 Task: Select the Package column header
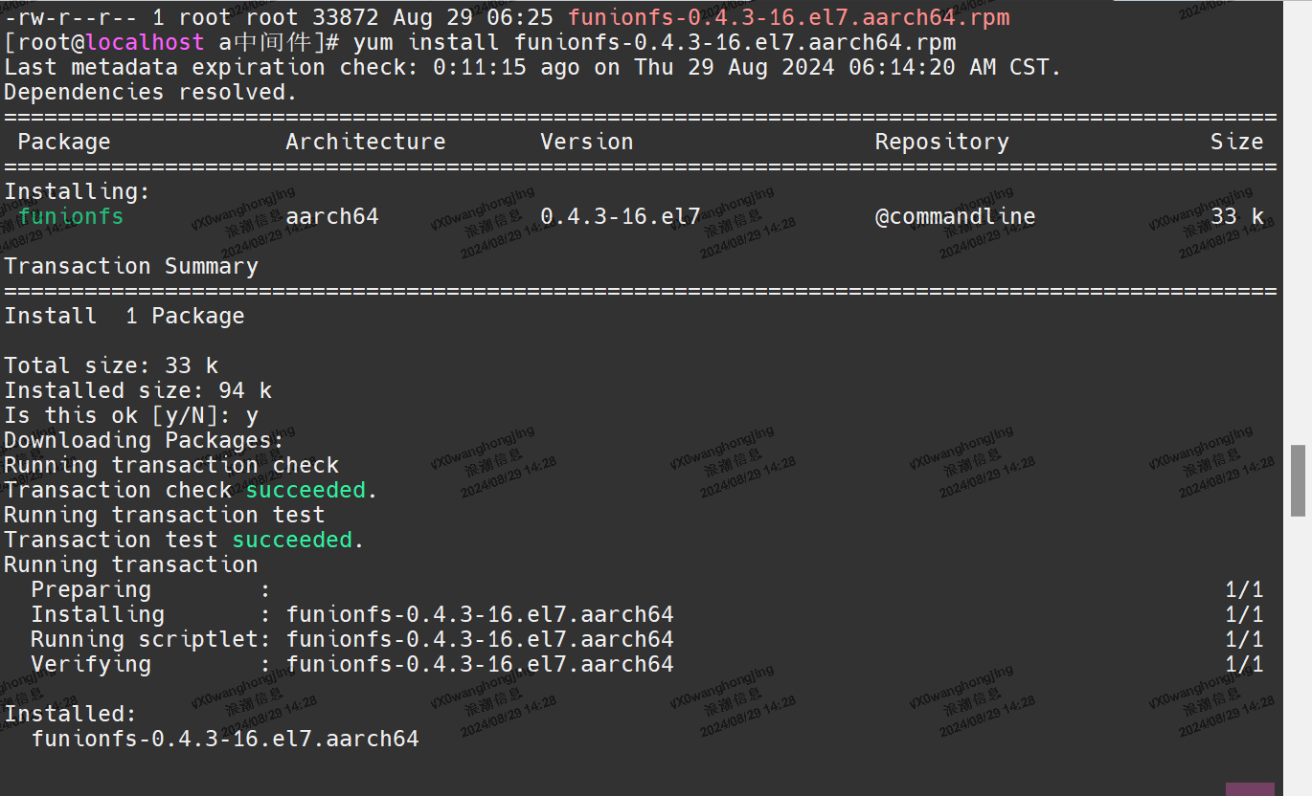tap(63, 141)
